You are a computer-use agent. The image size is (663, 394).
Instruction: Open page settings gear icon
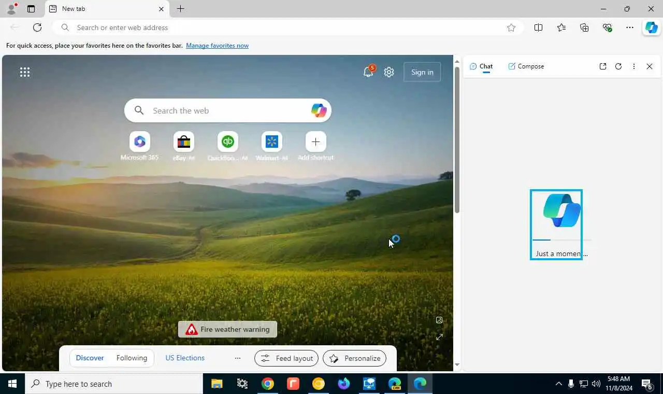[x=389, y=72]
